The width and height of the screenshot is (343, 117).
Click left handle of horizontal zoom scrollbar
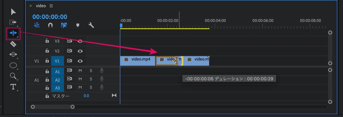point(33,107)
